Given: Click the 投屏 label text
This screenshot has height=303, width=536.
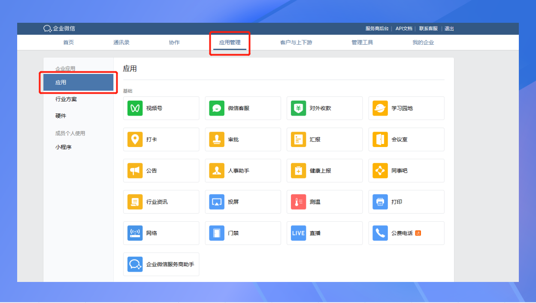Looking at the screenshot, I should pos(233,202).
